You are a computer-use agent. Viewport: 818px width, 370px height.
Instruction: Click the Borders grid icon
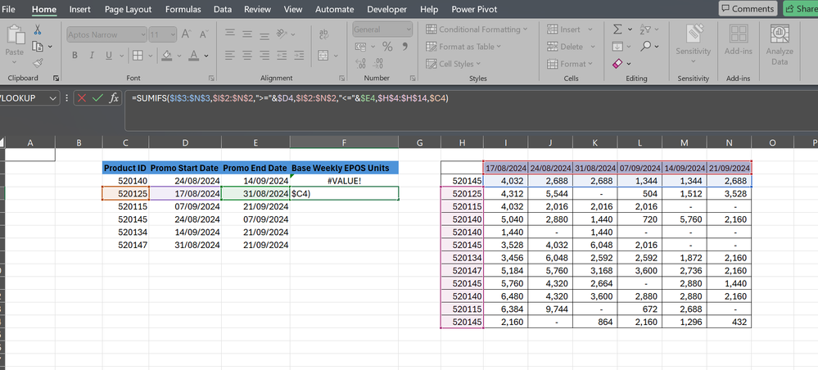(138, 55)
